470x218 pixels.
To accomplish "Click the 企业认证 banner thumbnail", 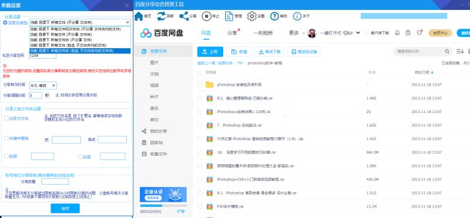I will 163,195.
